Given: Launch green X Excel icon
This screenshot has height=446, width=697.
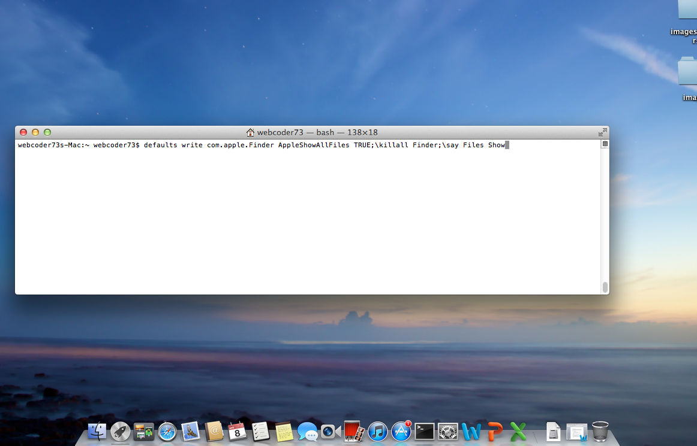Looking at the screenshot, I should [518, 432].
